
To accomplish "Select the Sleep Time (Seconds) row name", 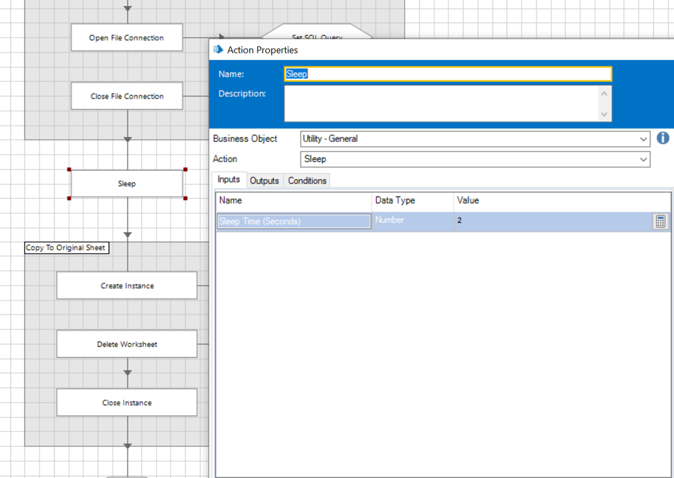I will [x=293, y=221].
